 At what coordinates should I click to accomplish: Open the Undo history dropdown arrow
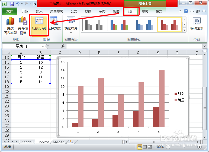(x=22, y=4)
